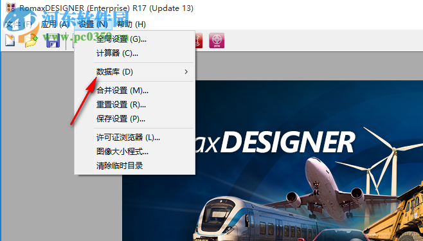
Task: Select 图像大小程式... entry
Action: coord(134,152)
